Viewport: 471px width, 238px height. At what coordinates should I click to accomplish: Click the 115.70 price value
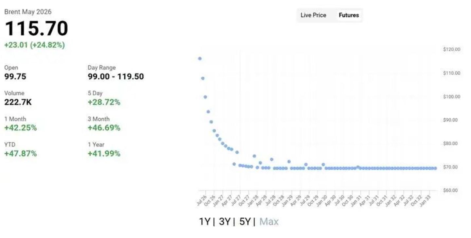(36, 28)
